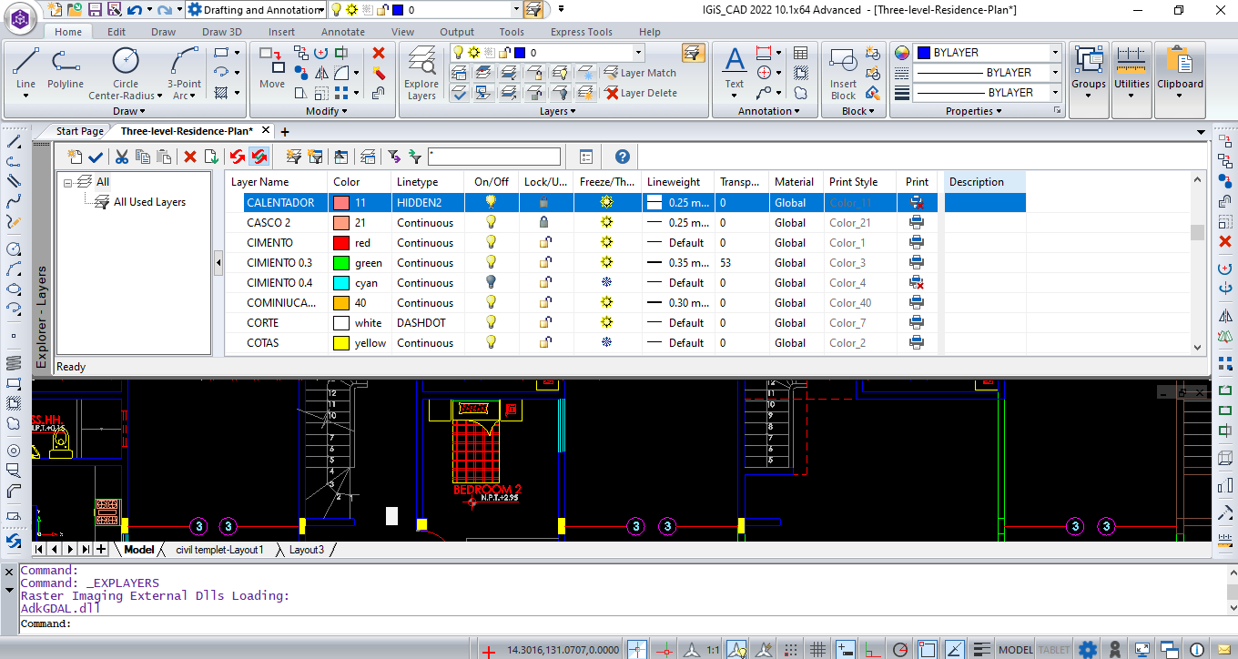Select All Used Layers tree item
Image resolution: width=1238 pixels, height=659 pixels.
tap(149, 202)
